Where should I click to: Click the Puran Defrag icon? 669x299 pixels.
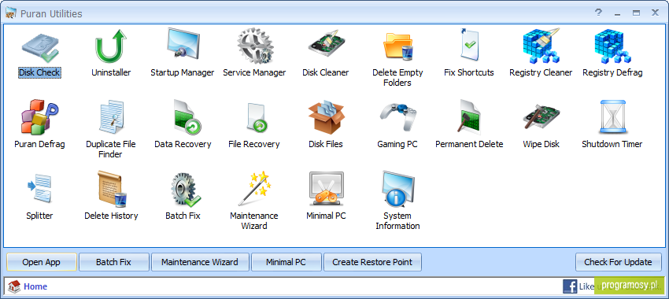click(x=39, y=117)
